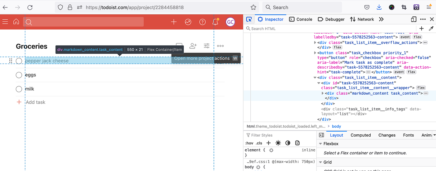Select the Fonts sidebar tab
The width and height of the screenshot is (436, 171).
[408, 135]
